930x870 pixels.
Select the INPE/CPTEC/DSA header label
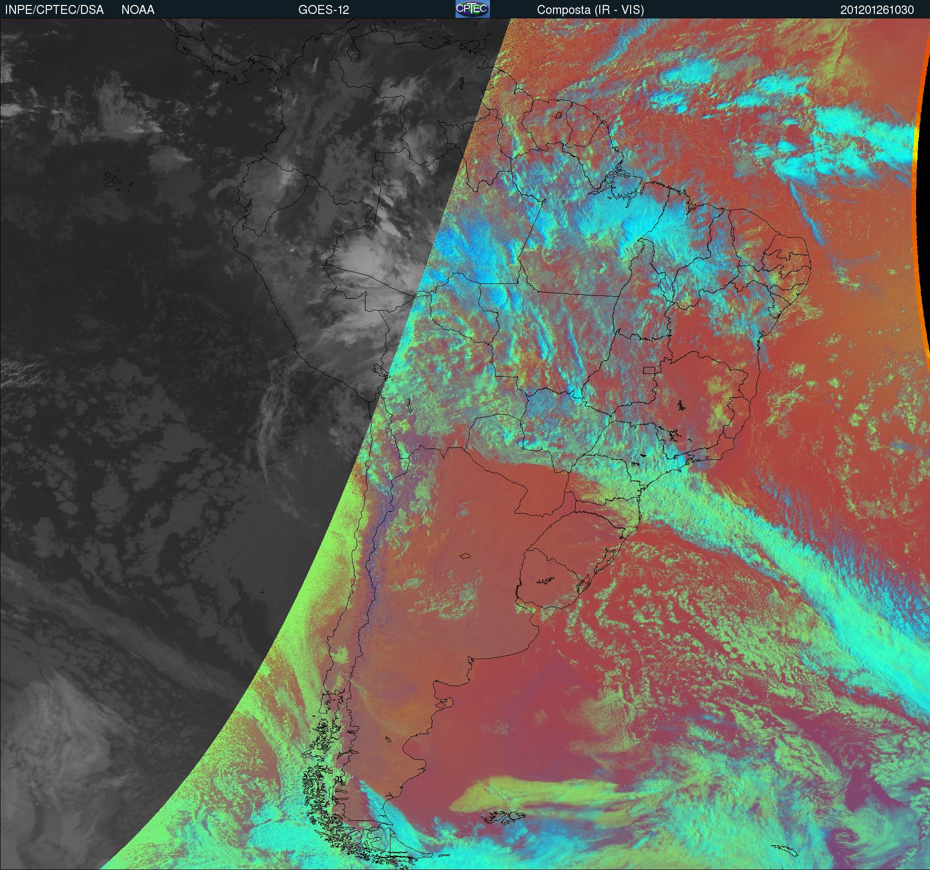(54, 10)
